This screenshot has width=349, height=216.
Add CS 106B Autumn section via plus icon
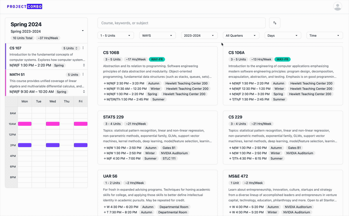click(105, 83)
